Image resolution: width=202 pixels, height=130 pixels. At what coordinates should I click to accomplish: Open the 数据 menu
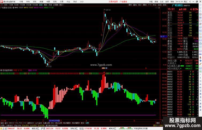(x=41, y=2)
